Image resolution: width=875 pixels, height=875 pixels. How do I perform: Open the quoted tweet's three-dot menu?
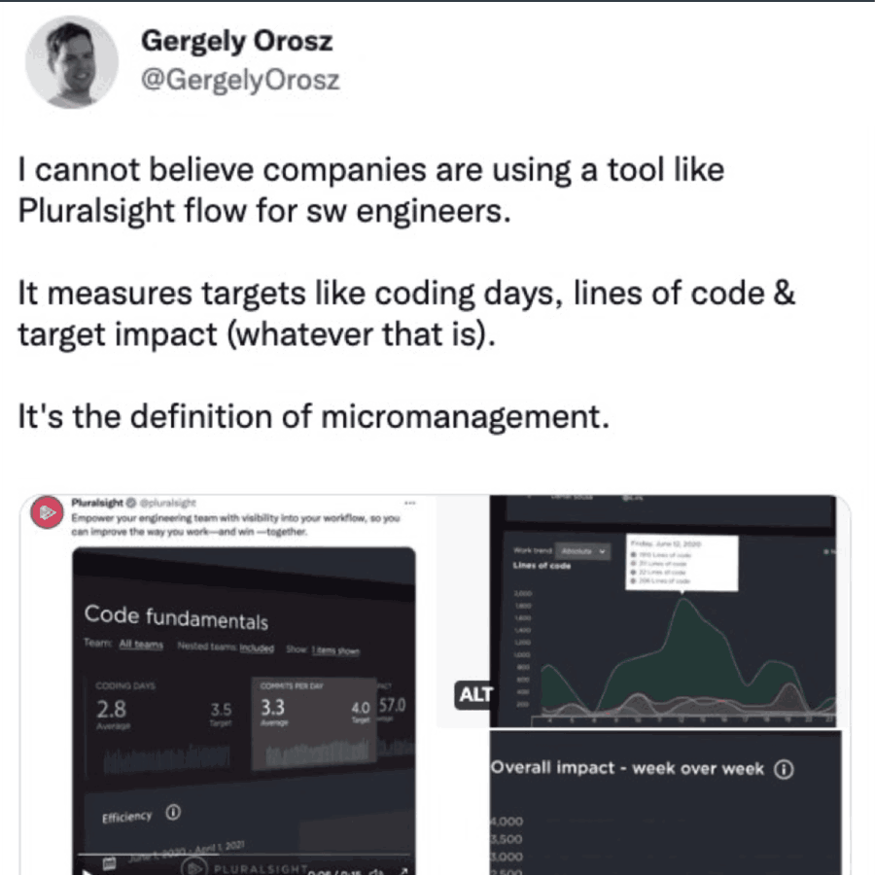point(410,503)
